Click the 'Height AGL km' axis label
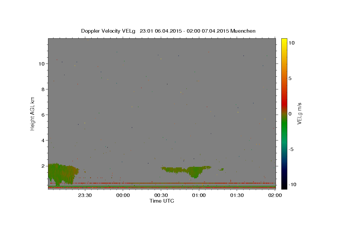 (32, 113)
